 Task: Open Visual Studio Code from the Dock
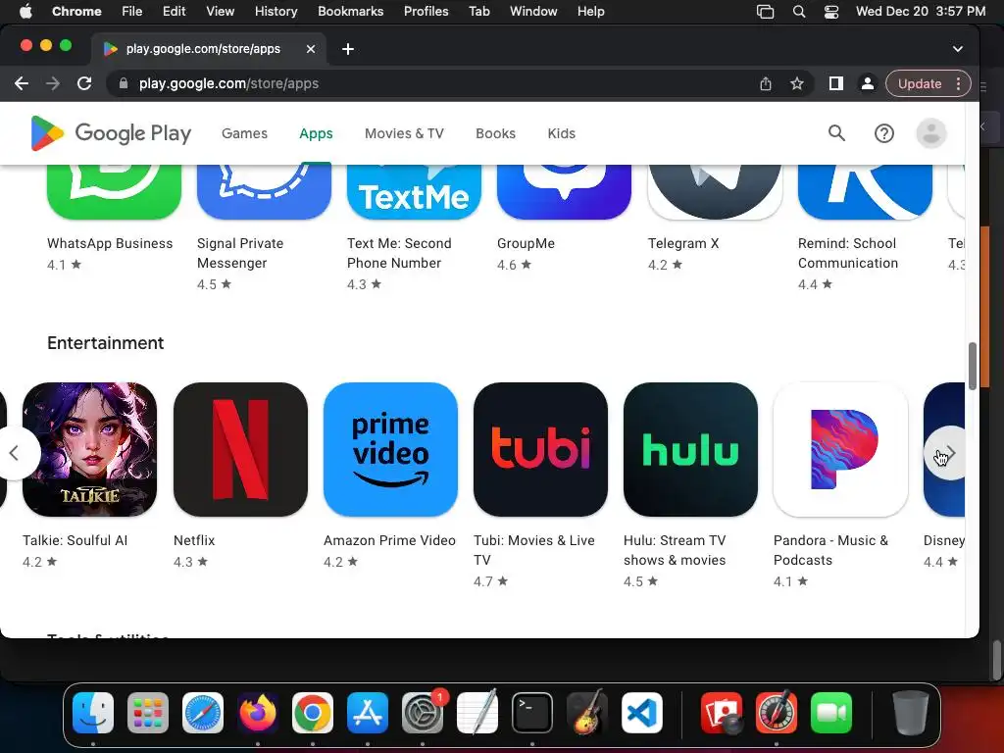point(642,713)
